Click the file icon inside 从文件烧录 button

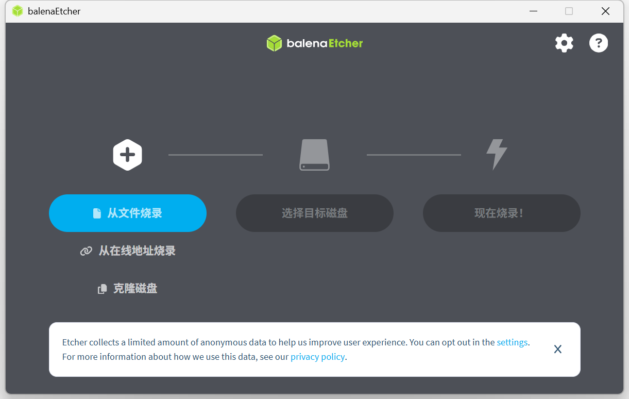point(97,213)
